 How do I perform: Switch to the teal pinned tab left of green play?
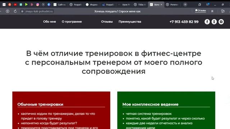click(21, 5)
